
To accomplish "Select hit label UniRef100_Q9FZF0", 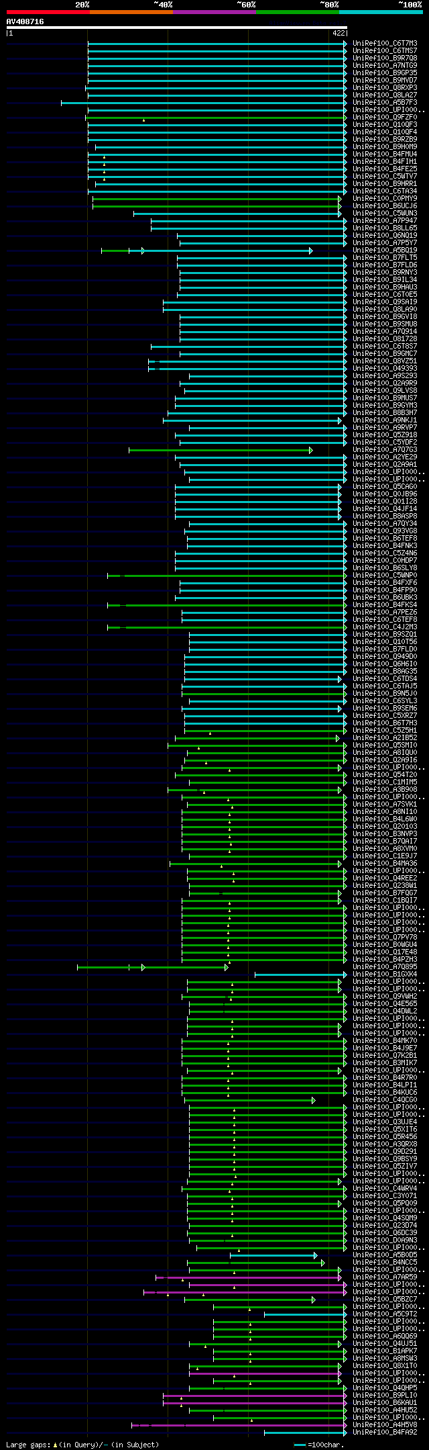I will click(385, 117).
